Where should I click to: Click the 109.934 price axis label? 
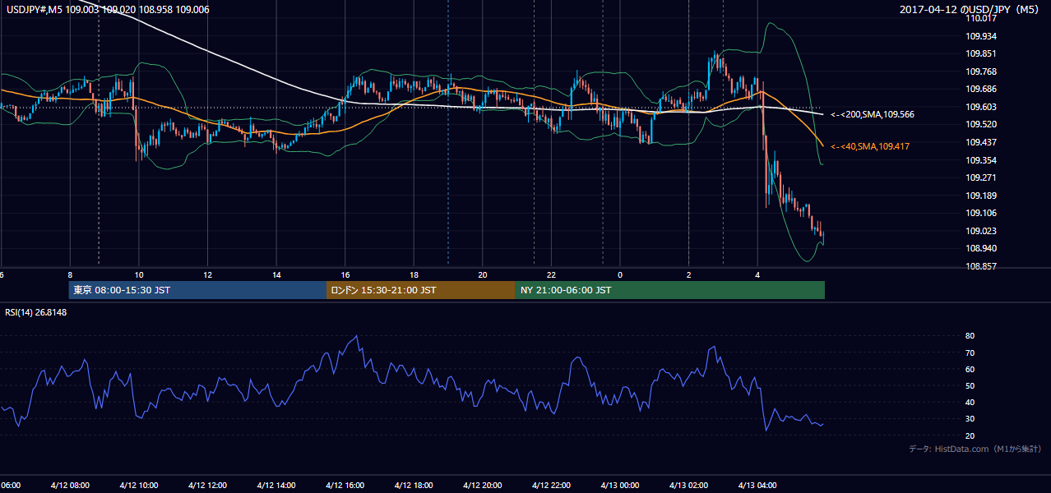click(x=983, y=36)
